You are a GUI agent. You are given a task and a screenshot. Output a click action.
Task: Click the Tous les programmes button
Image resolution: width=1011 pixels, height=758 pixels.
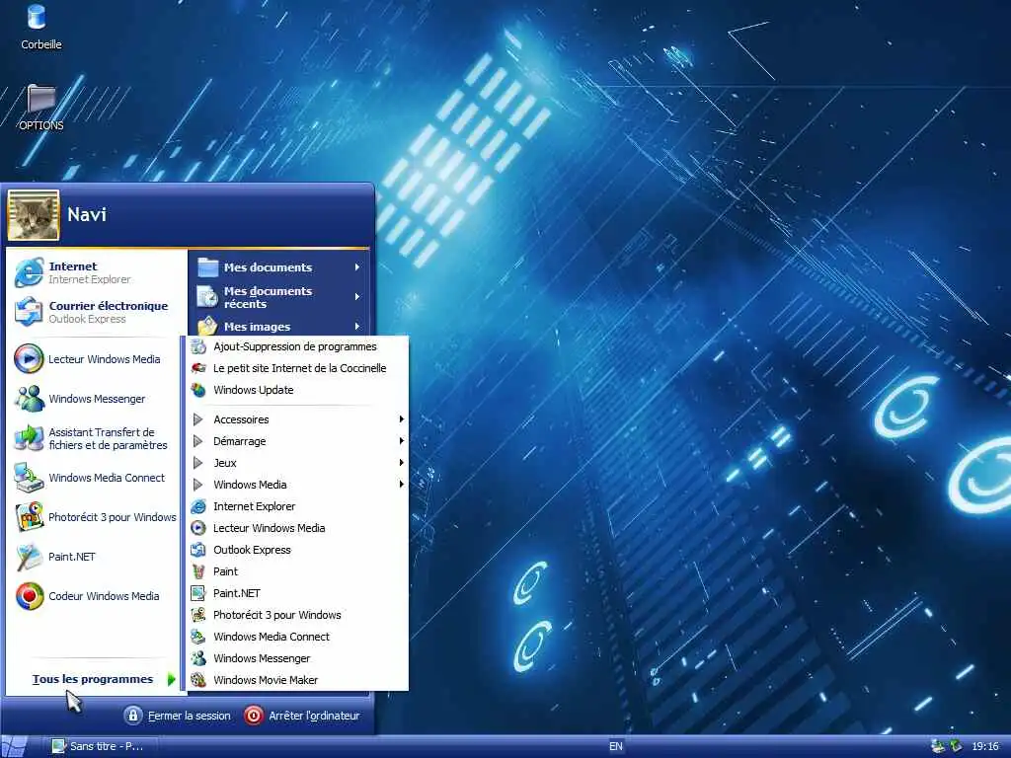(94, 679)
